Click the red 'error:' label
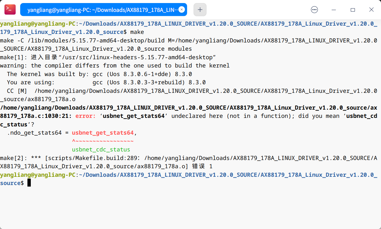Screen dimensions: 381x229 click(86, 116)
